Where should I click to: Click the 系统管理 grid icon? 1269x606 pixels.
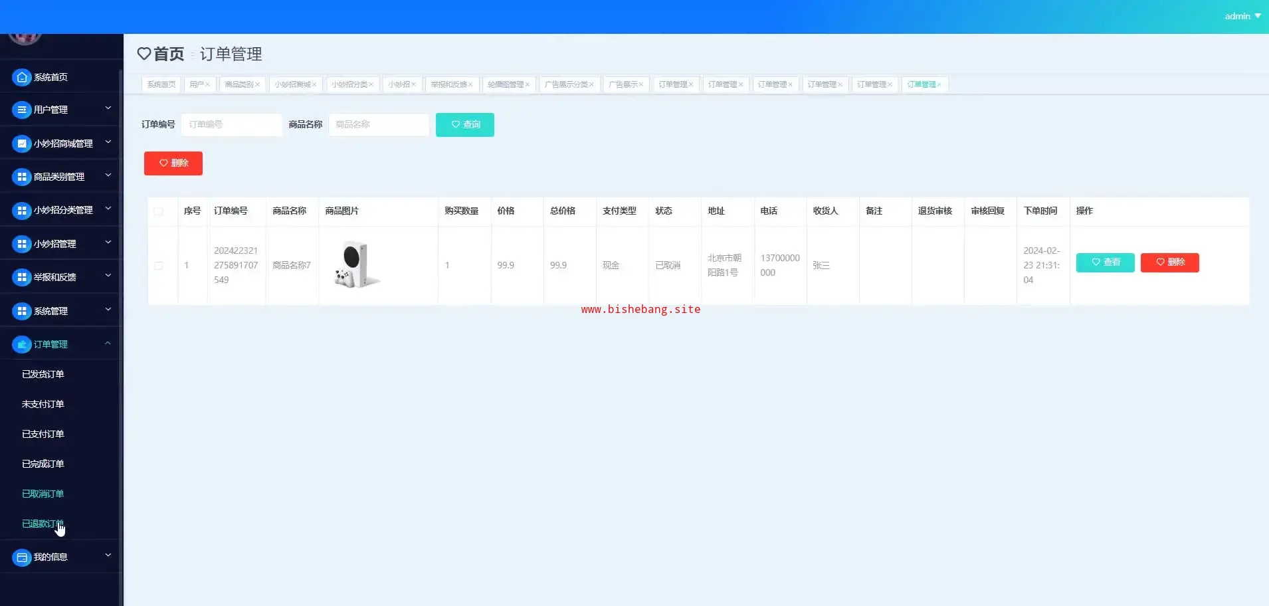(22, 311)
